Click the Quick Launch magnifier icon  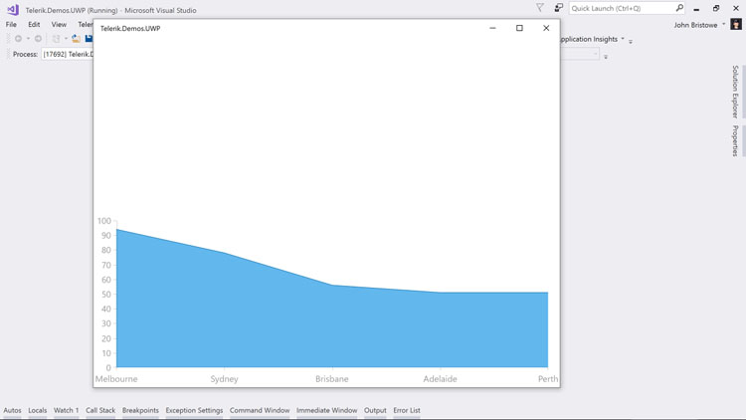[x=679, y=8]
